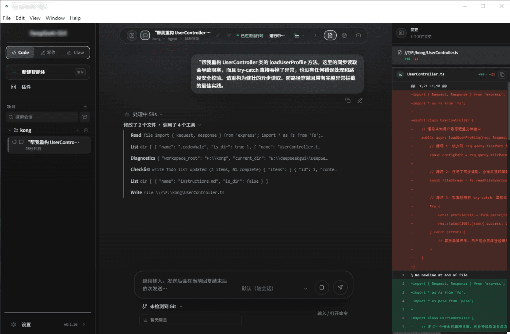Screen dimensions: 510x334
Task: Click the collapse arrows icon in header
Action: (218, 35)
